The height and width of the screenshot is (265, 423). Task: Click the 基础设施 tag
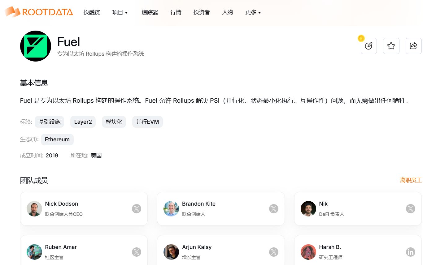[x=50, y=122]
